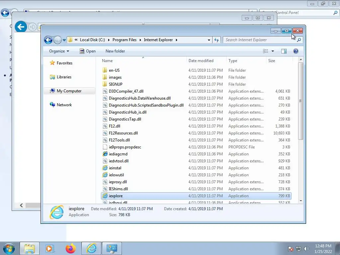Click left scroll arrow in middle background window
The image size is (340, 255).
[21, 205]
